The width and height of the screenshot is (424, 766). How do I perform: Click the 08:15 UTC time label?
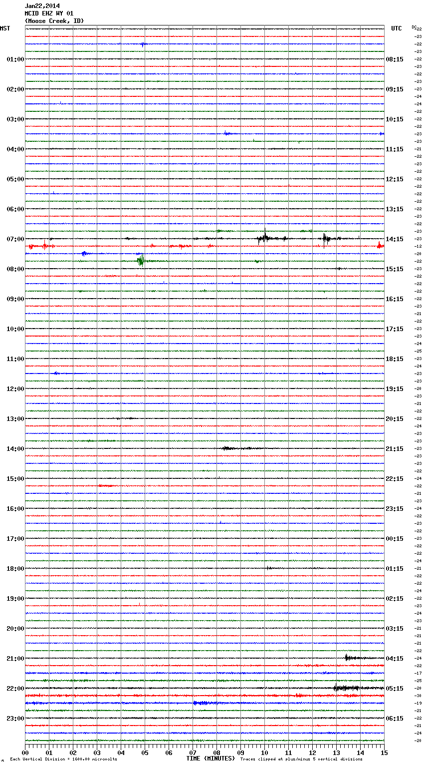pyautogui.click(x=395, y=59)
